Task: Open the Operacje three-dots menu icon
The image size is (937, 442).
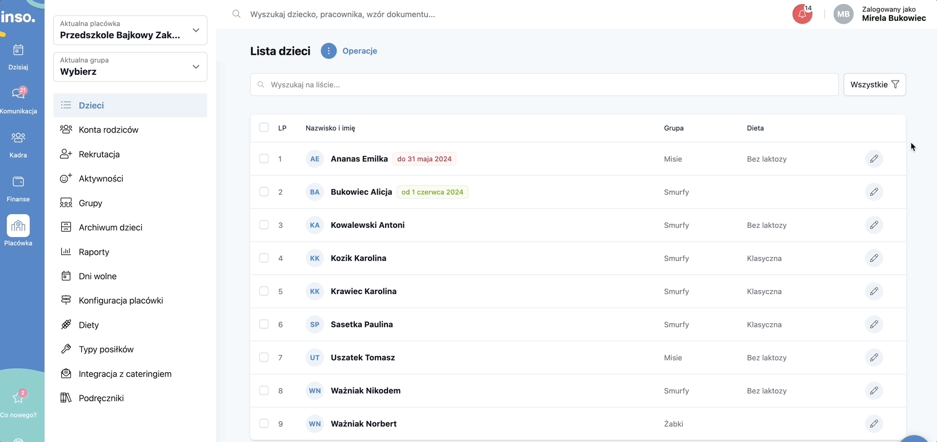Action: tap(329, 51)
